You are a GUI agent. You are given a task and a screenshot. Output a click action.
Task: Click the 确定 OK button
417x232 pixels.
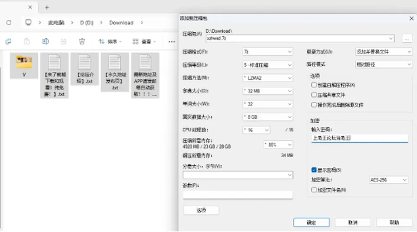[311, 222]
